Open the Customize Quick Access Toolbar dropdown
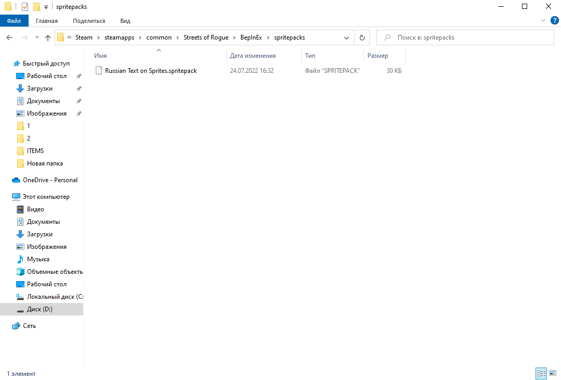 click(x=46, y=7)
